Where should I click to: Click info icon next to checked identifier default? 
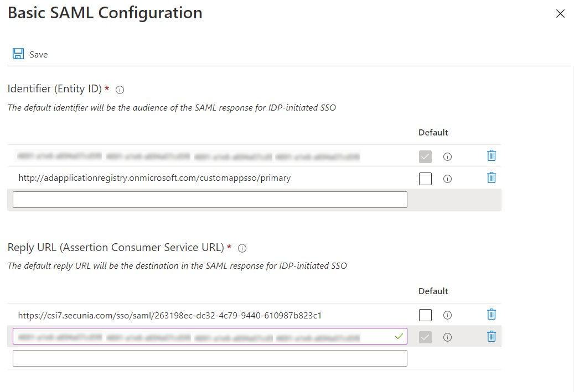448,157
